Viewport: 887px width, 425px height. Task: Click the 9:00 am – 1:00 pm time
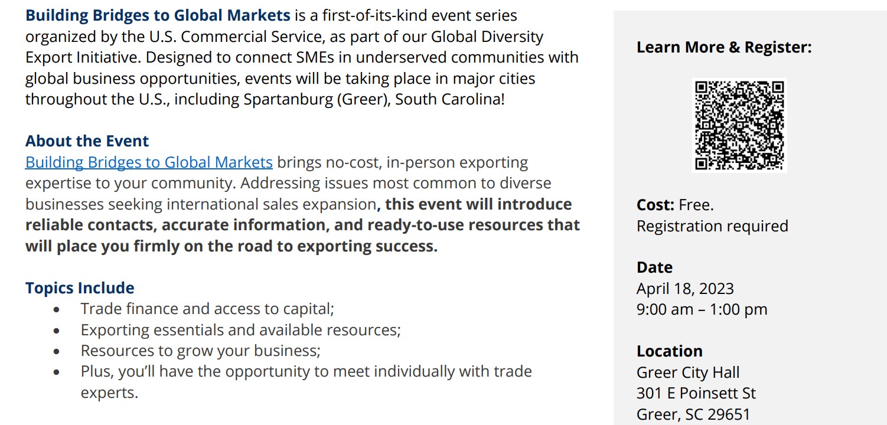click(702, 309)
